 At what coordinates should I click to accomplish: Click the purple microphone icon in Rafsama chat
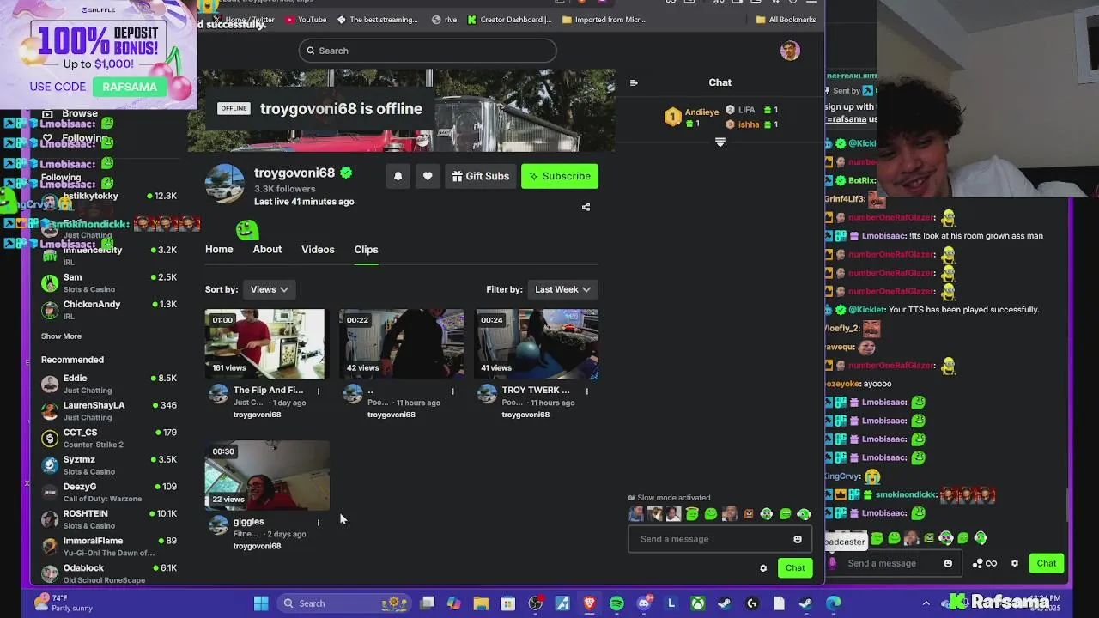(832, 563)
